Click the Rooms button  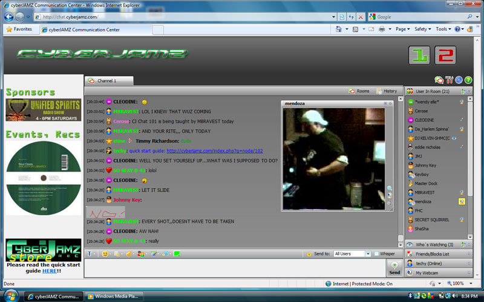(x=359, y=91)
